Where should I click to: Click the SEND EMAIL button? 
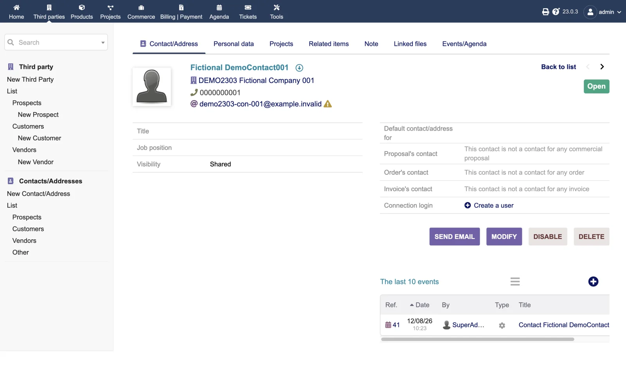[455, 237]
